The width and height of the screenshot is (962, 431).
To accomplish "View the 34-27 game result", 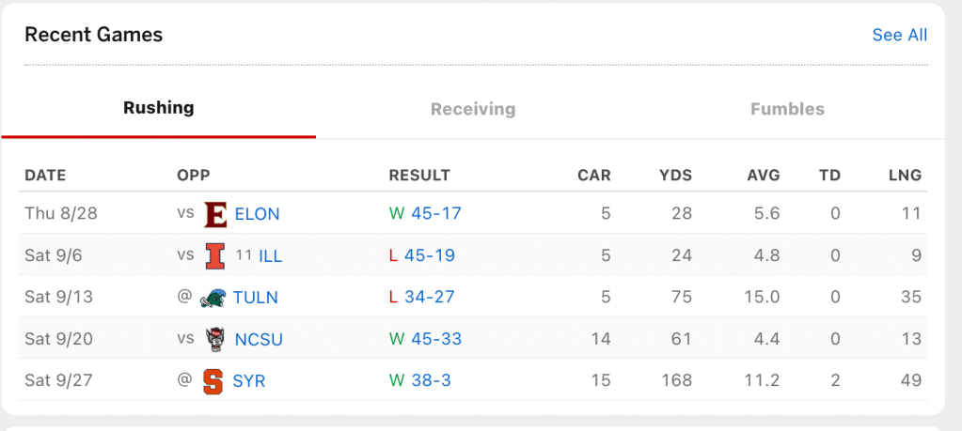I will [x=430, y=298].
